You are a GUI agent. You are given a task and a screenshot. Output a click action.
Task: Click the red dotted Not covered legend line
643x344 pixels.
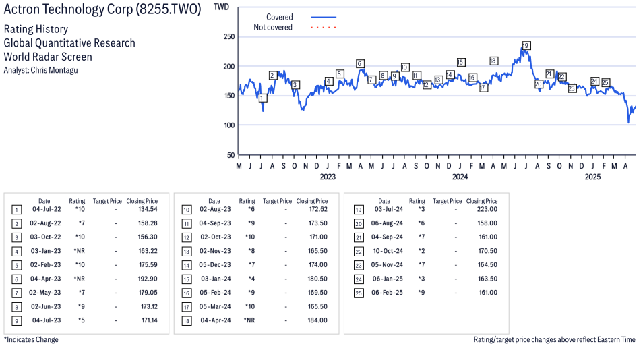(x=324, y=28)
